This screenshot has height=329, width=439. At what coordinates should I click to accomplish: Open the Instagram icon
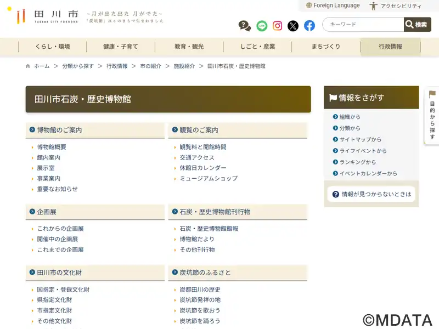pyautogui.click(x=278, y=25)
